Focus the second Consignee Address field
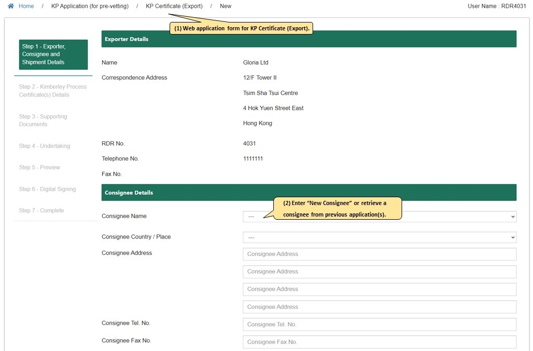533x351 pixels. 380,271
